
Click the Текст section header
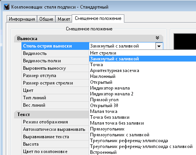click(x=51, y=114)
